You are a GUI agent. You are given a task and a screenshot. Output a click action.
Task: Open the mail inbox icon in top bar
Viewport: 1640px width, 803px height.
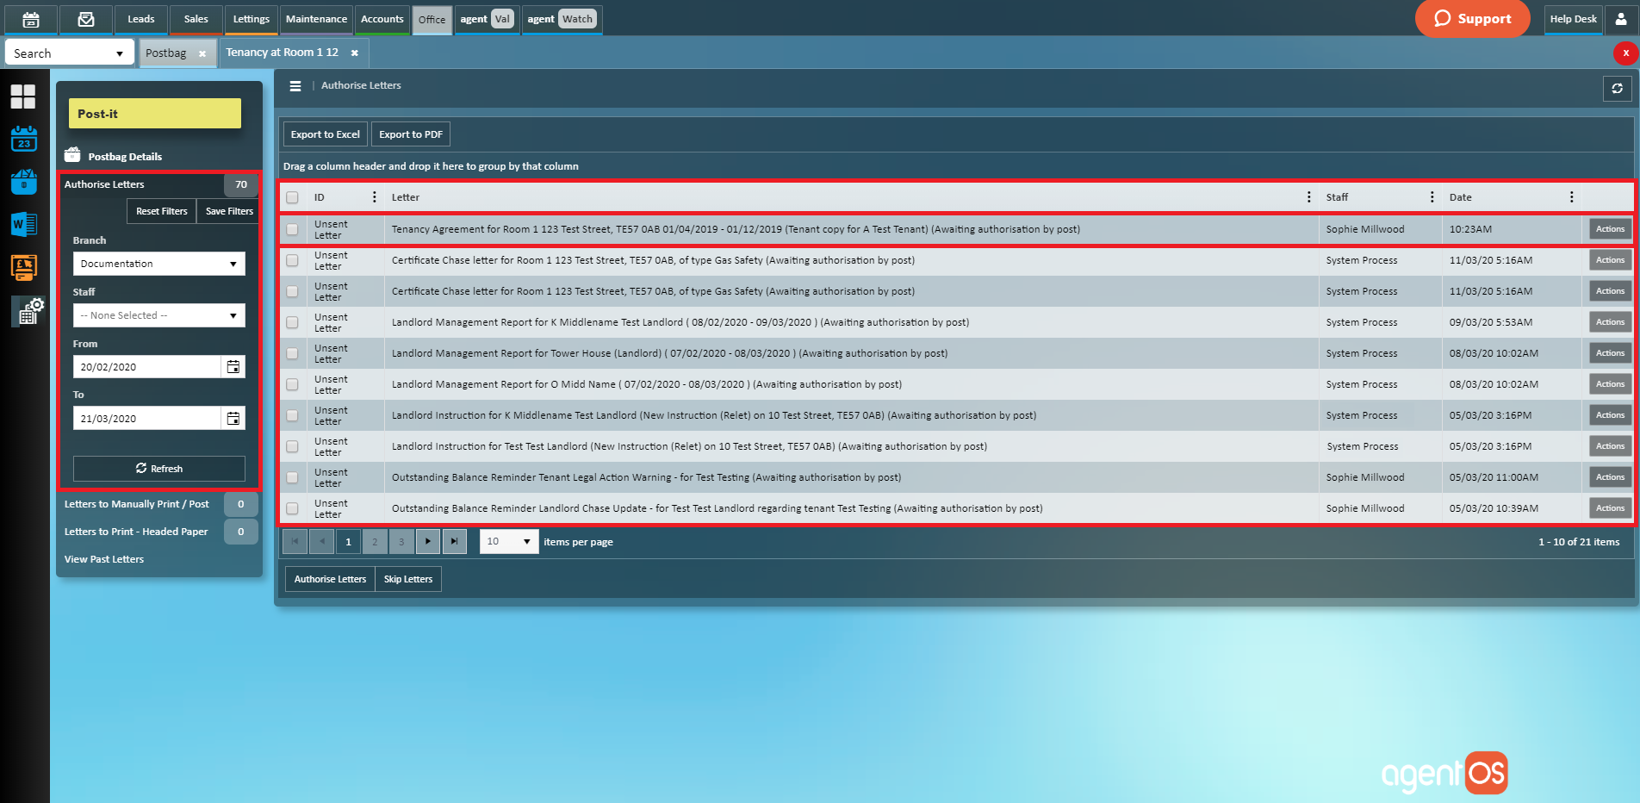[85, 19]
